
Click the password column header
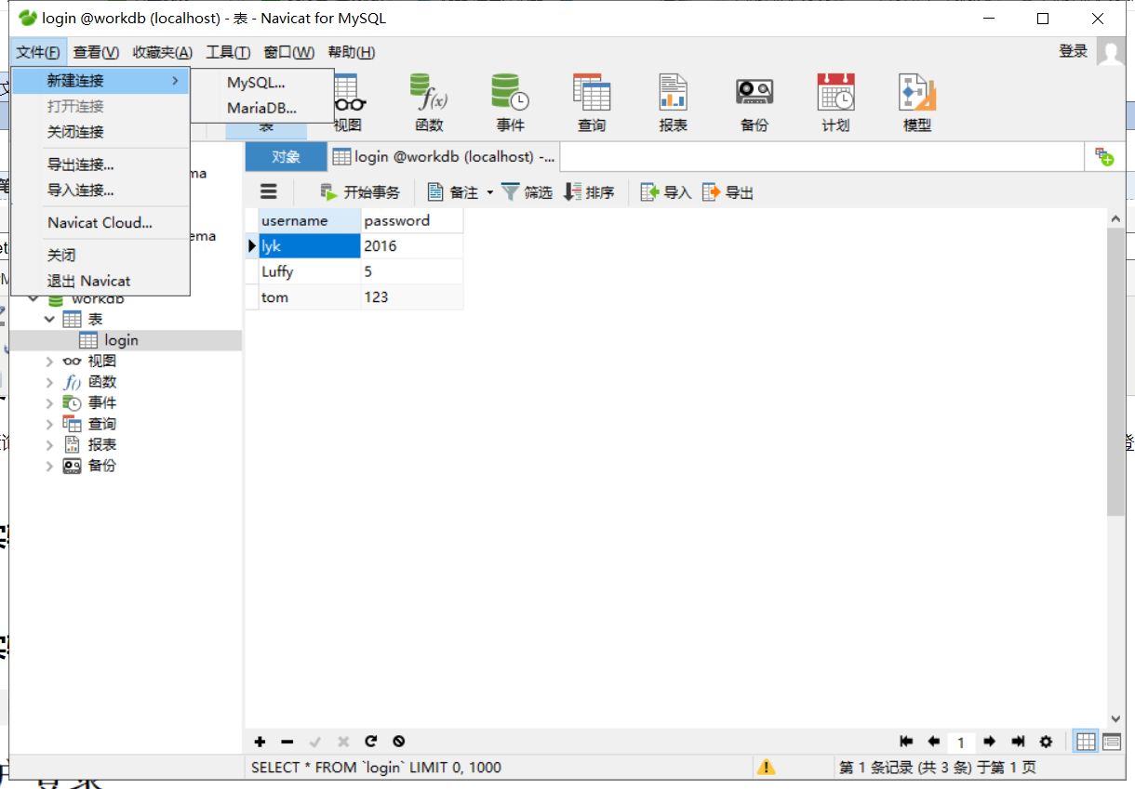[411, 220]
